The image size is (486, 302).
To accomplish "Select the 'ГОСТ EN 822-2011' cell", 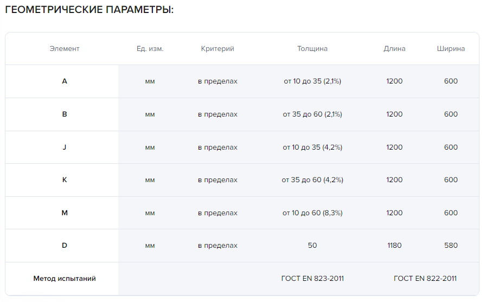I will click(425, 279).
